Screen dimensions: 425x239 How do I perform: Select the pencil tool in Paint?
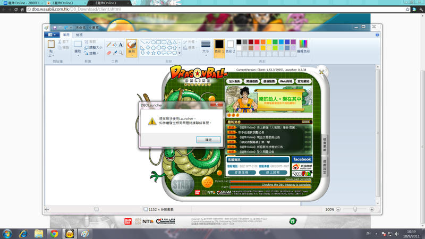tap(109, 45)
